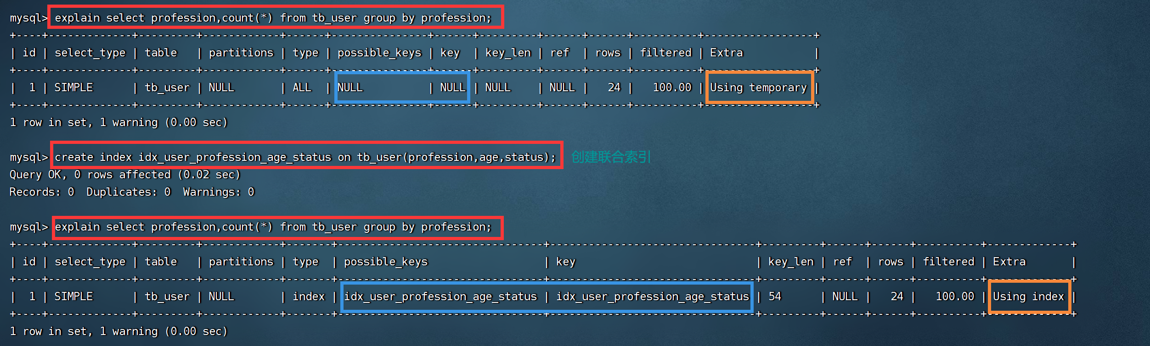Click the "Duplicates: 0" text
Image resolution: width=1150 pixels, height=346 pixels.
coord(129,192)
